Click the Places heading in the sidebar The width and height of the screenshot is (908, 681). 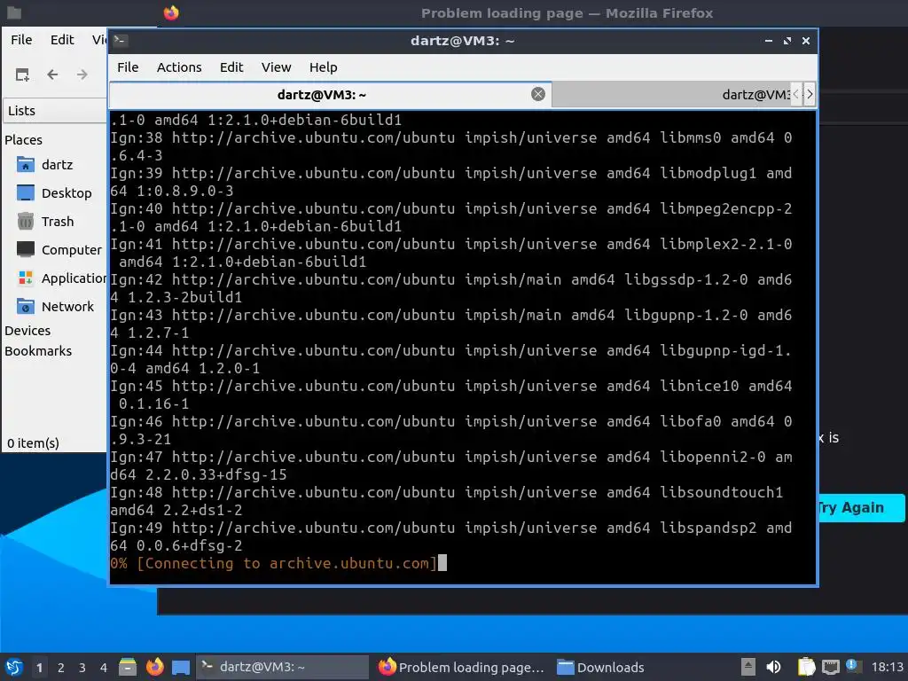coord(23,139)
